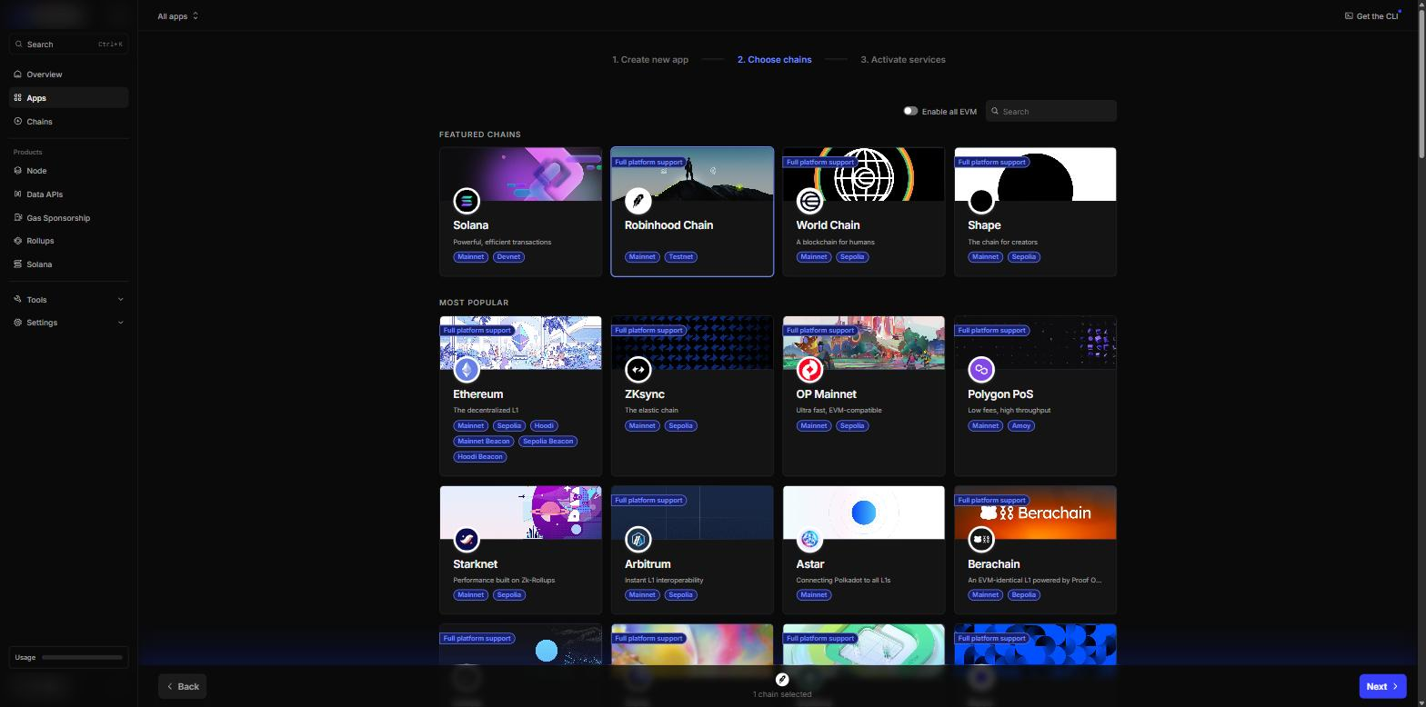Select the World Chain card title
Screen dimensions: 1426x707
point(828,225)
